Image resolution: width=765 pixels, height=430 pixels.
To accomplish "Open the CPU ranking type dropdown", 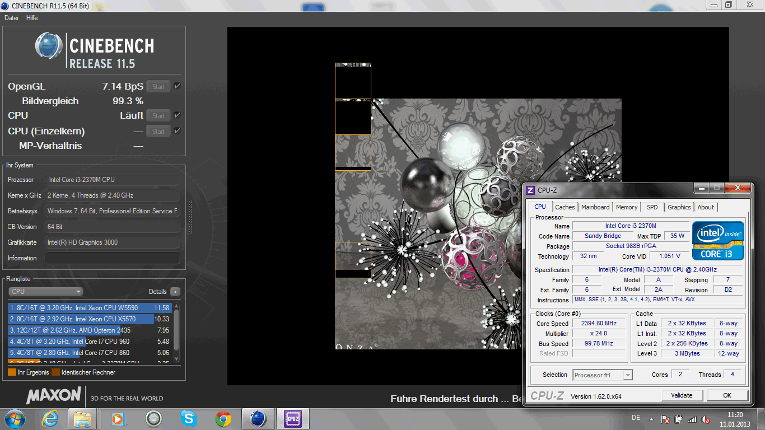I will click(x=46, y=292).
